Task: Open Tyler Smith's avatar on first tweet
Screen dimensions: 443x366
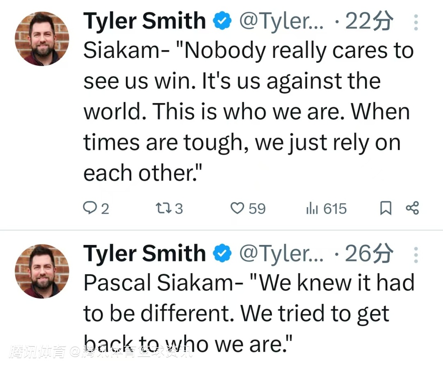Action: click(42, 39)
